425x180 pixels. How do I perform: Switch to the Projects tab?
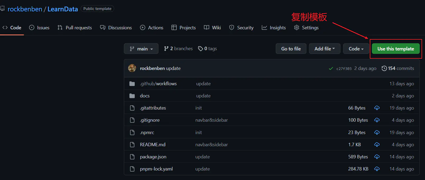coord(184,27)
